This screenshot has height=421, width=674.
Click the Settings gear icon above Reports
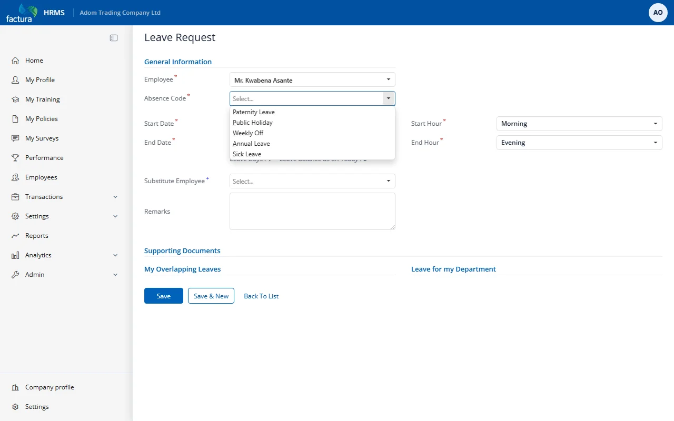tap(15, 216)
